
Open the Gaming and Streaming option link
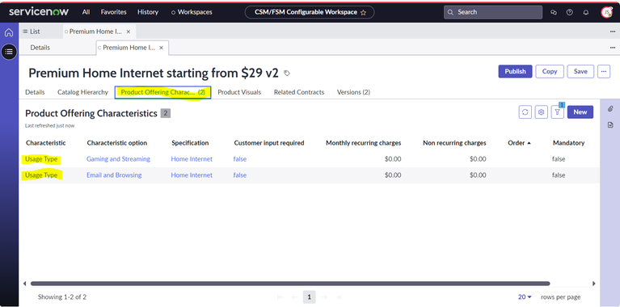pyautogui.click(x=118, y=159)
